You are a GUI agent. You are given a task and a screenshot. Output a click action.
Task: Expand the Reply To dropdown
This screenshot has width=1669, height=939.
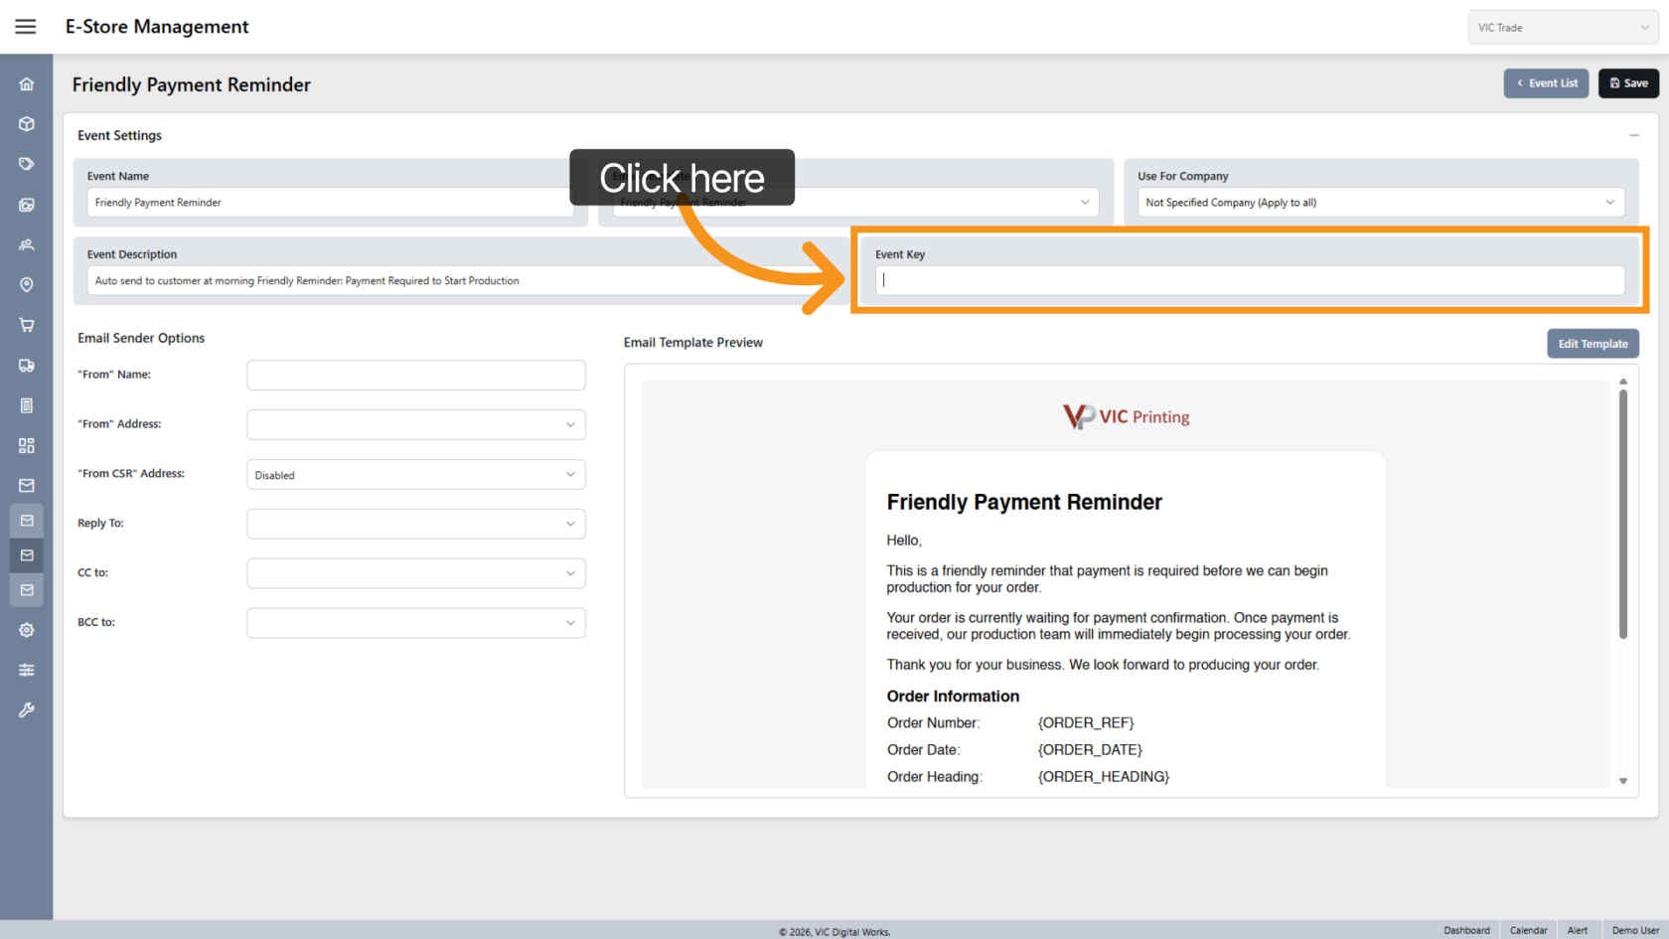click(415, 524)
